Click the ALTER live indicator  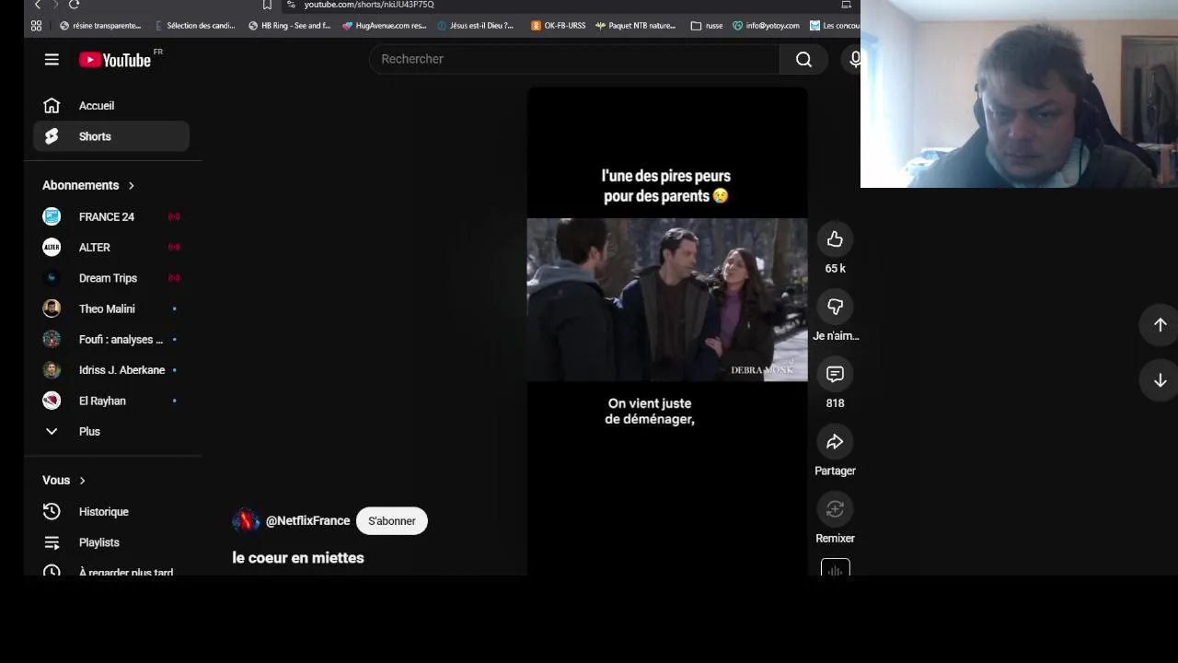(x=174, y=247)
